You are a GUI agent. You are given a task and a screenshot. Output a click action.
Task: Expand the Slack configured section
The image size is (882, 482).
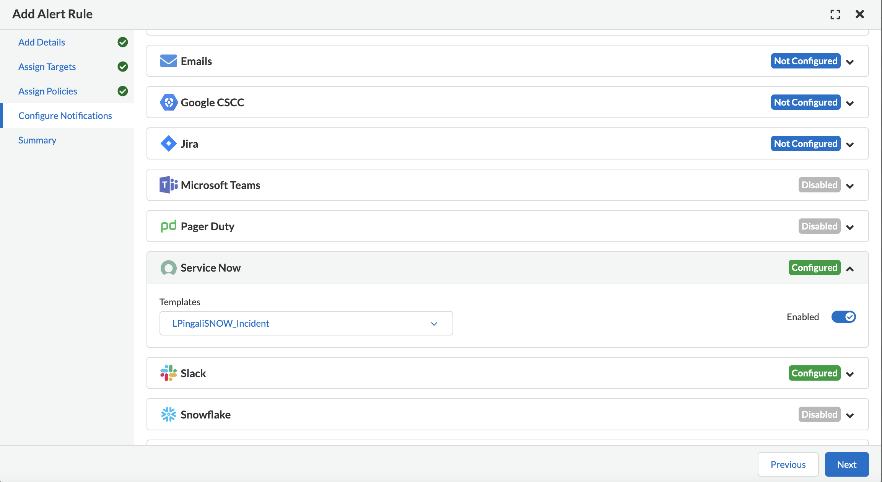(x=851, y=373)
